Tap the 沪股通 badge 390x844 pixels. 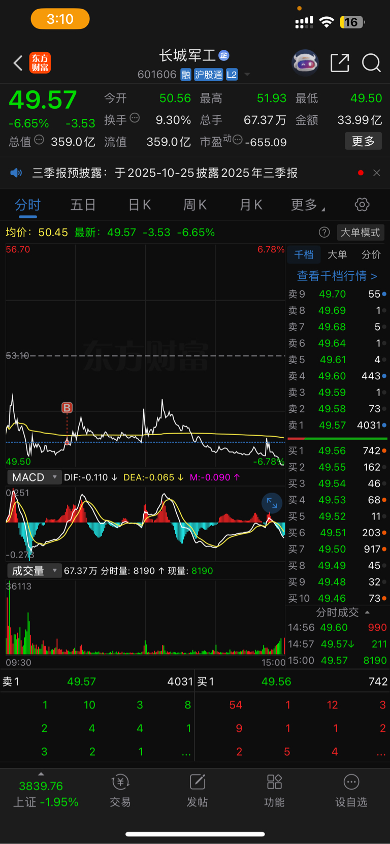[208, 75]
